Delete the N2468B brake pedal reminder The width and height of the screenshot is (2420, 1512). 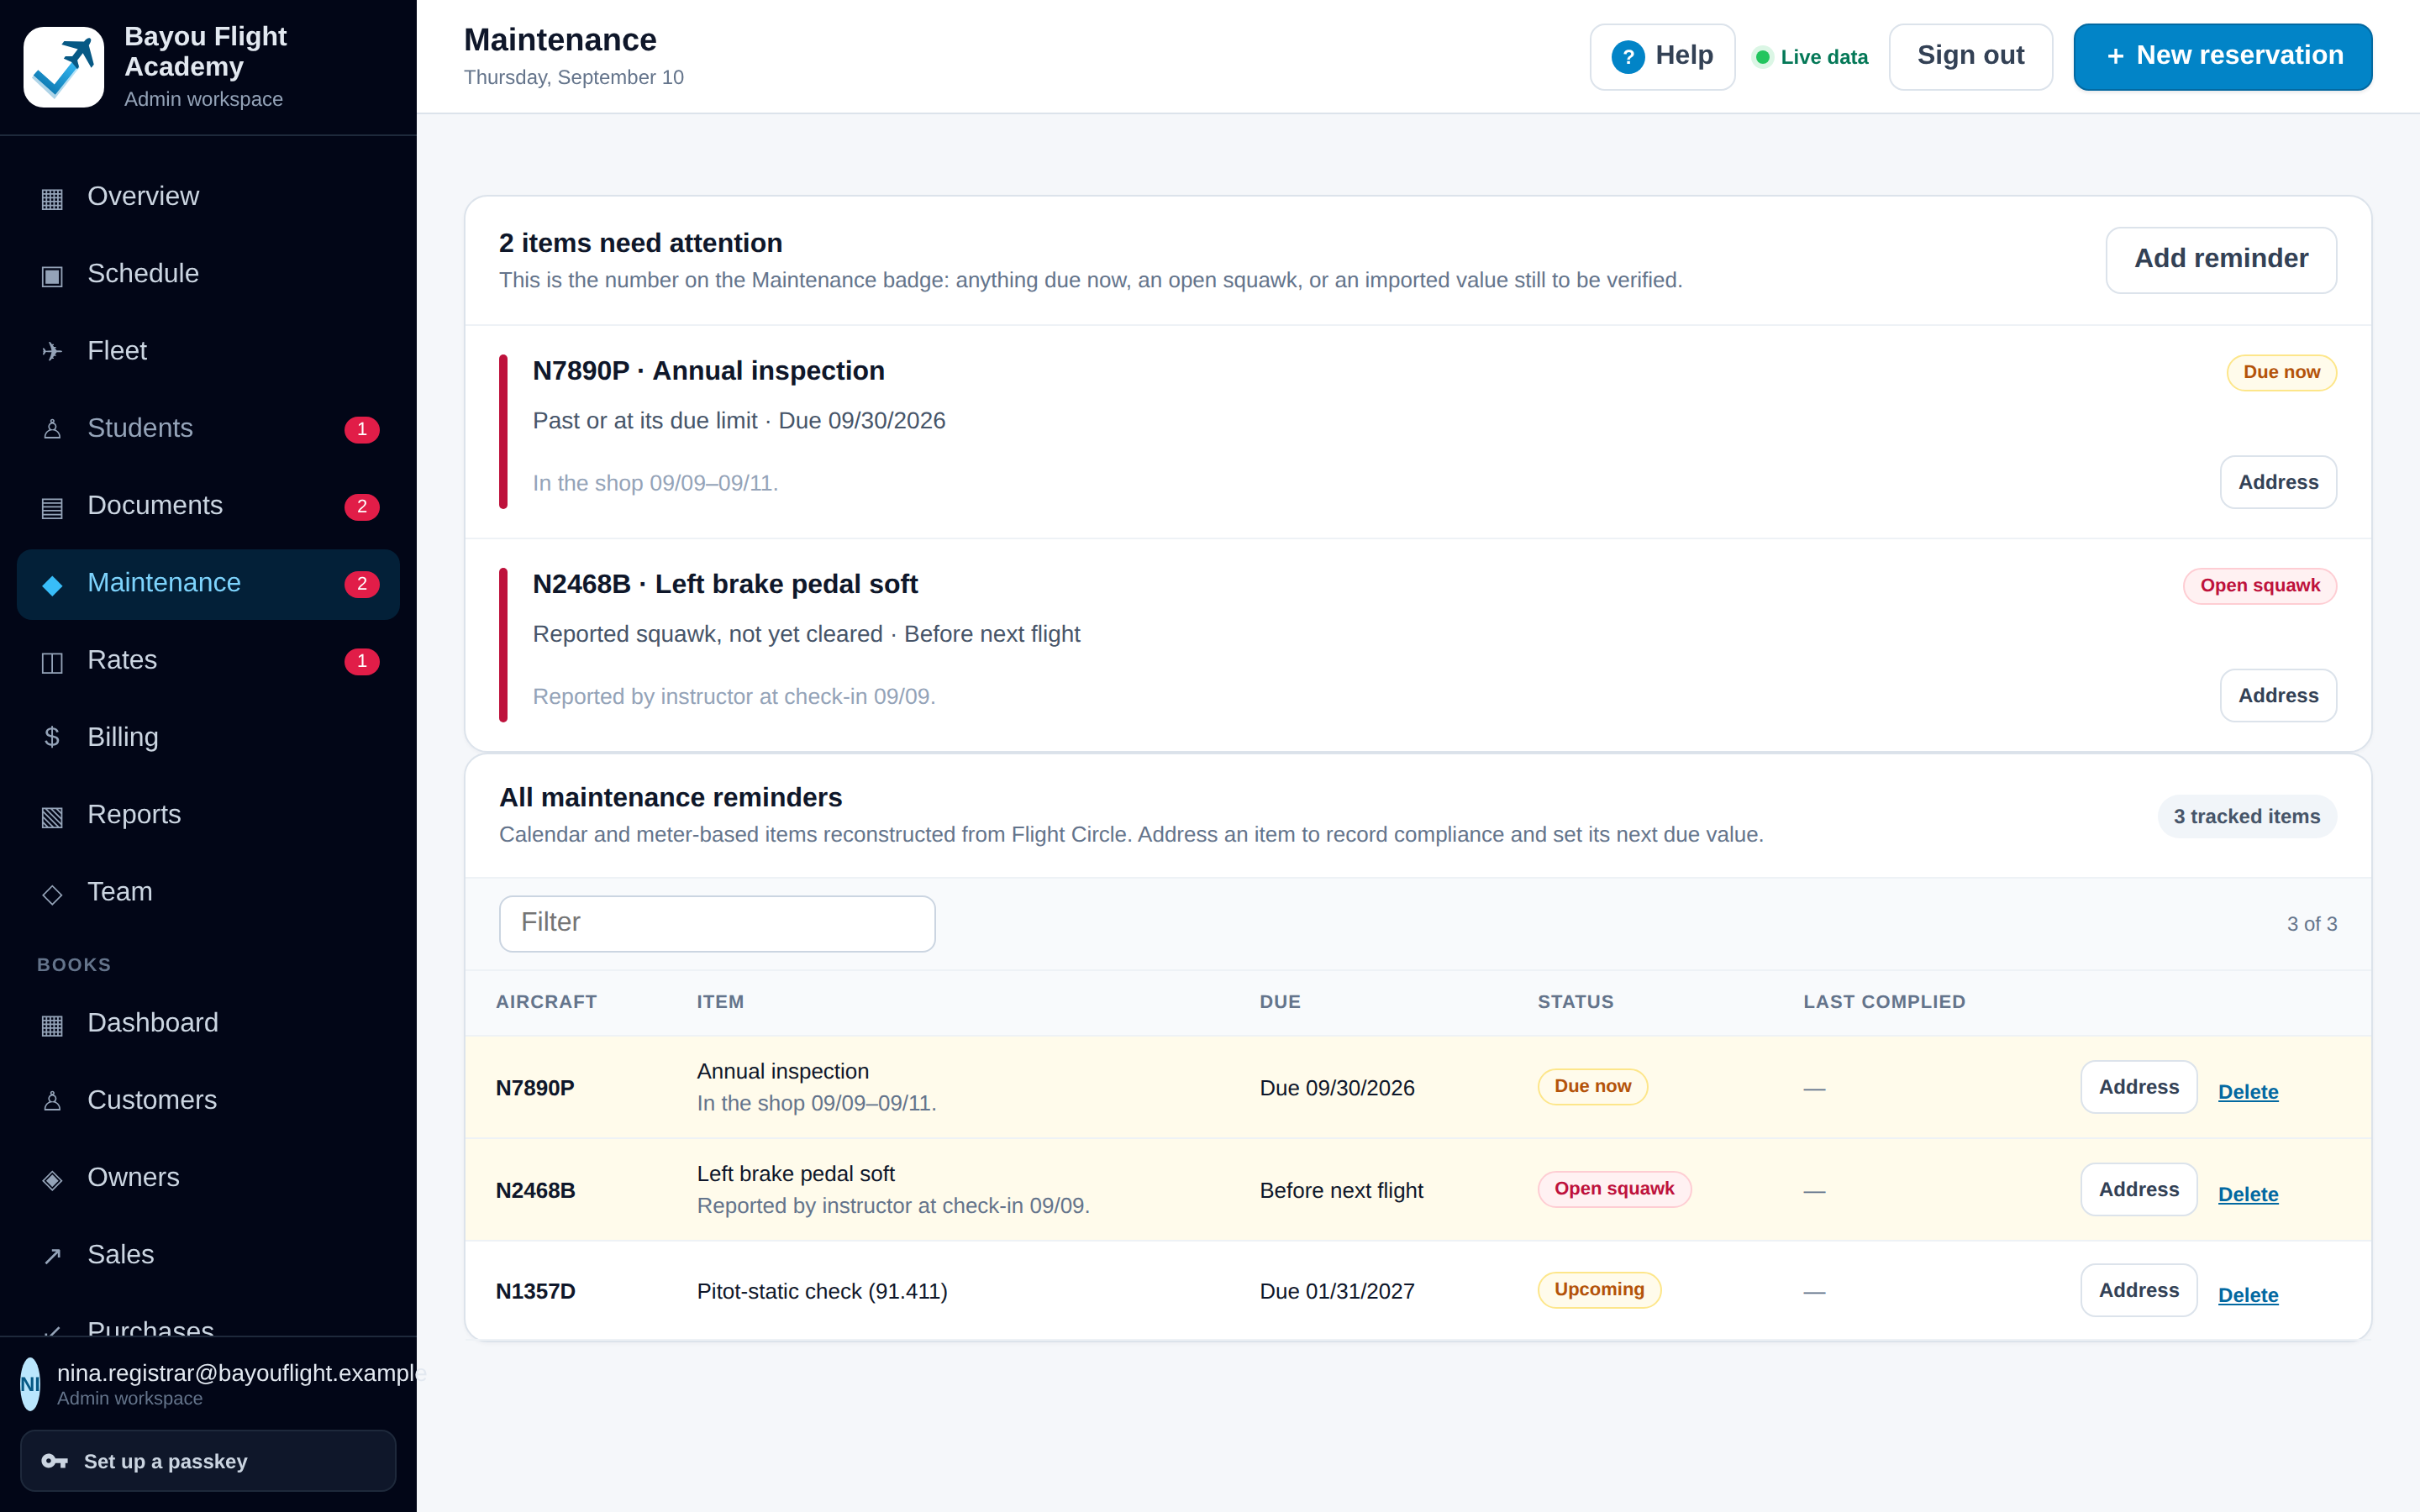[x=2248, y=1194]
